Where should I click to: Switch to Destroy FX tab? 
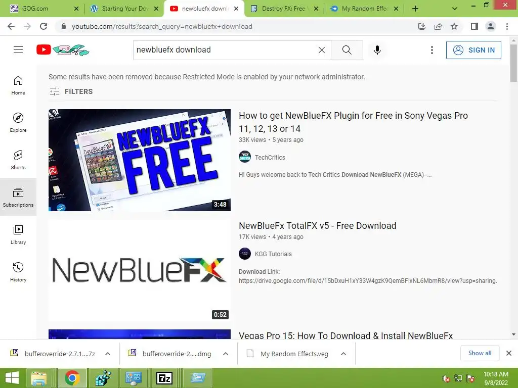click(x=283, y=9)
